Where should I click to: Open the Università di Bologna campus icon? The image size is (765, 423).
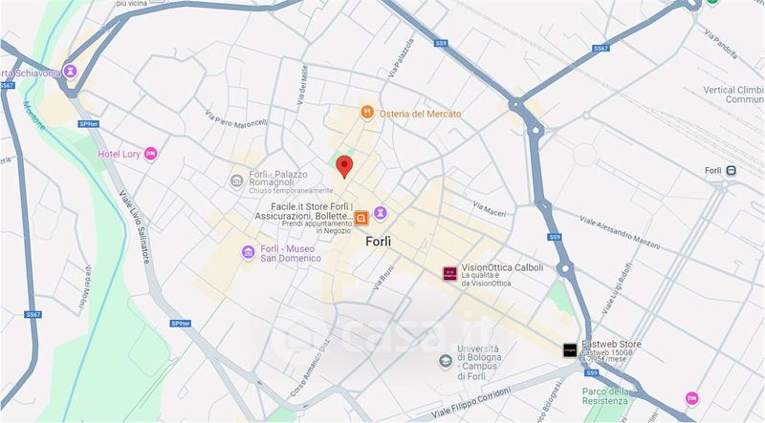[x=445, y=361]
